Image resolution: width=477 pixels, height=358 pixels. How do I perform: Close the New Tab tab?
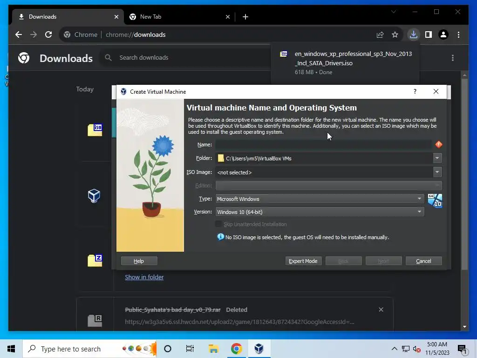click(x=227, y=17)
